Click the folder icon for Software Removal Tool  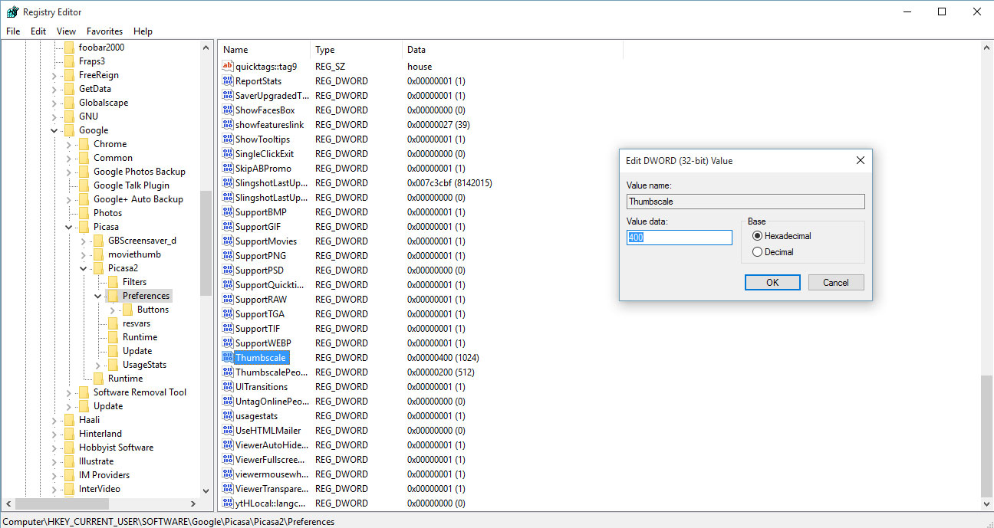click(x=84, y=392)
